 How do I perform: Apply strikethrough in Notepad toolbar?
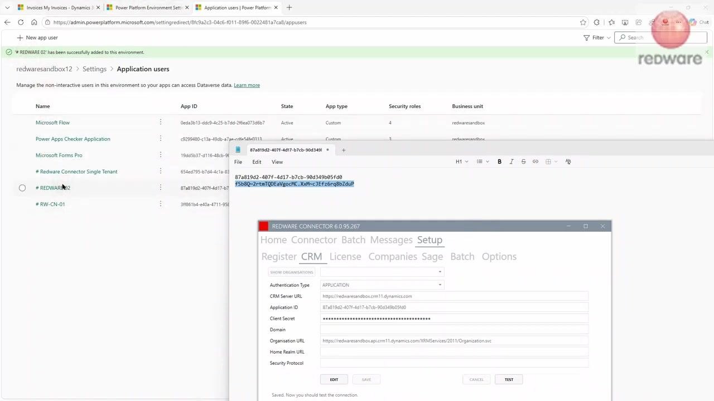pyautogui.click(x=523, y=162)
